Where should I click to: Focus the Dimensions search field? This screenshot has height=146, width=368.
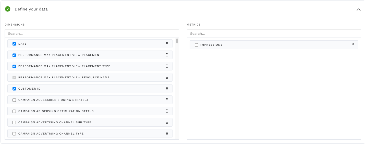92,33
